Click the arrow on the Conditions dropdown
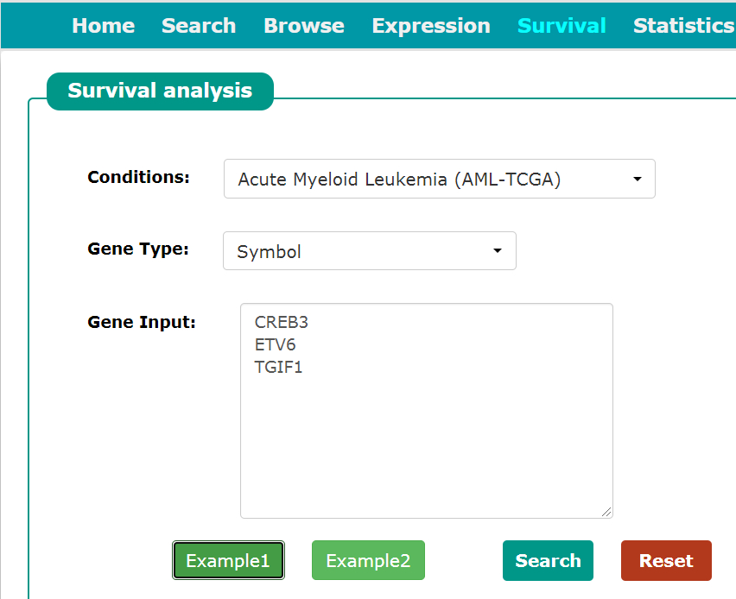This screenshot has width=736, height=599. (x=637, y=179)
